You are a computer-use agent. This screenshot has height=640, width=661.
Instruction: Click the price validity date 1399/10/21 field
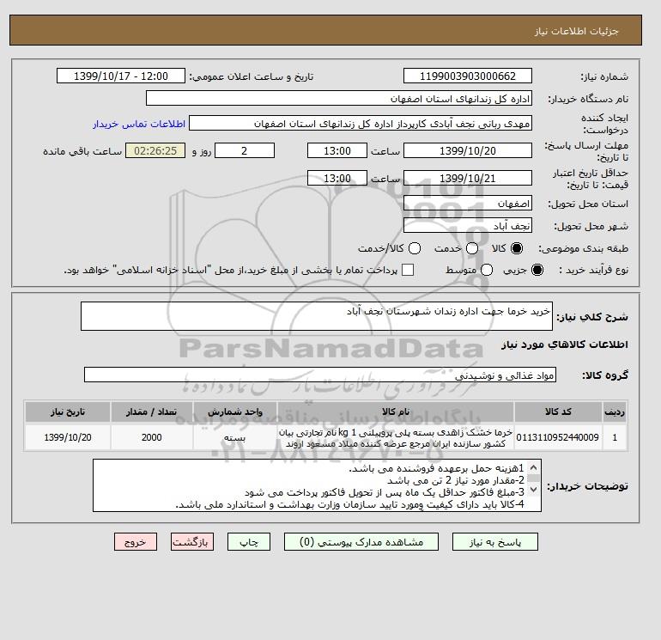[468, 178]
